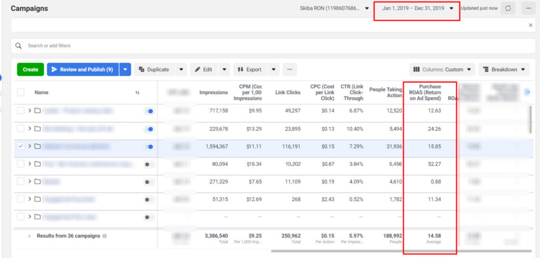
Task: Tick the select-all checkbox in header
Action: click(21, 92)
